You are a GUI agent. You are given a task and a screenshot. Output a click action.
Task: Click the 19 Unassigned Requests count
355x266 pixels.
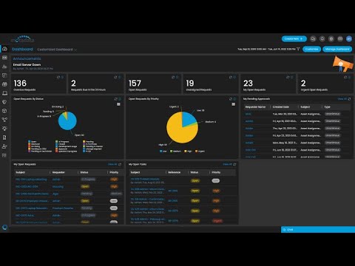pos(190,83)
